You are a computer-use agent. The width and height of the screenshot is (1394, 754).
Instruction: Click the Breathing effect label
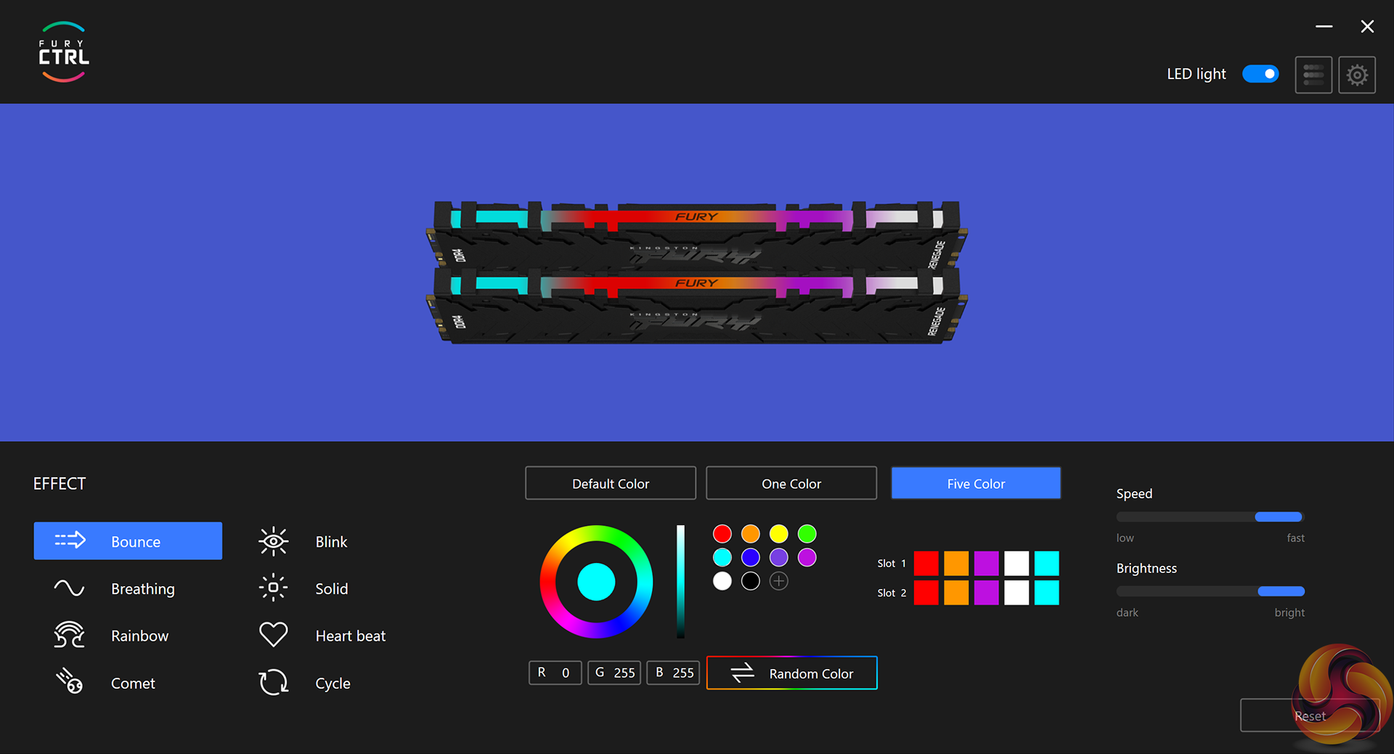pos(143,589)
